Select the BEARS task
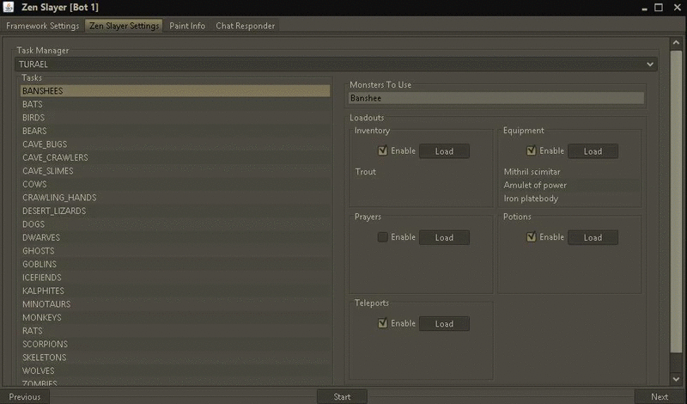Viewport: 687px width, 404px height. point(175,131)
